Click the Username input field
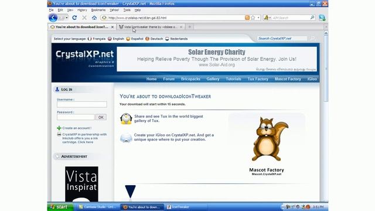This screenshot has width=375, height=211. pyautogui.click(x=82, y=104)
